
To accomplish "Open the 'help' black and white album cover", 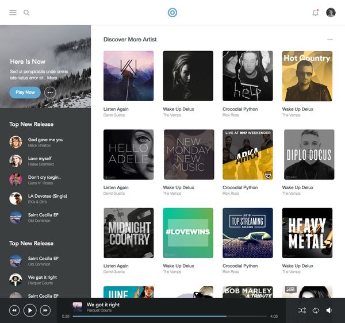I will [248, 76].
